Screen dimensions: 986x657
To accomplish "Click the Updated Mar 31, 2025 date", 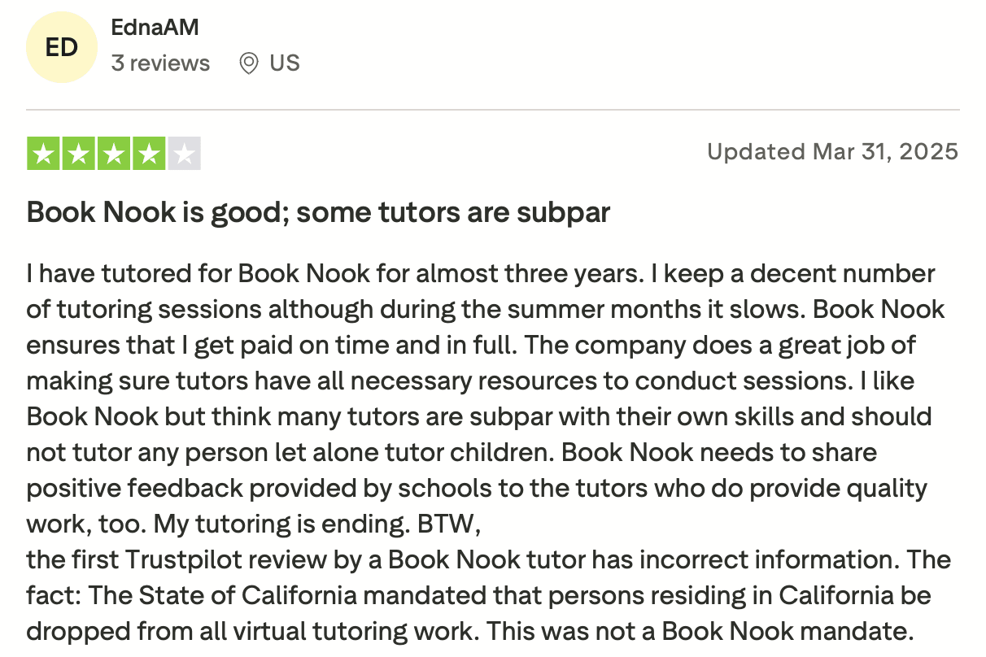I will (832, 151).
